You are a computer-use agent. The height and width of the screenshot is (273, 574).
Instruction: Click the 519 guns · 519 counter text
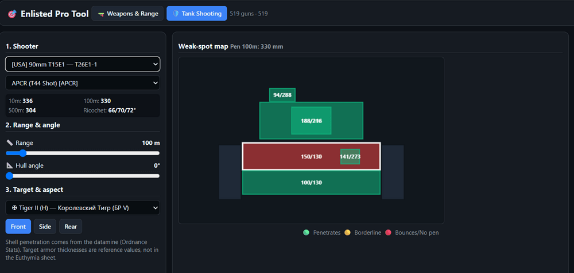tap(249, 14)
